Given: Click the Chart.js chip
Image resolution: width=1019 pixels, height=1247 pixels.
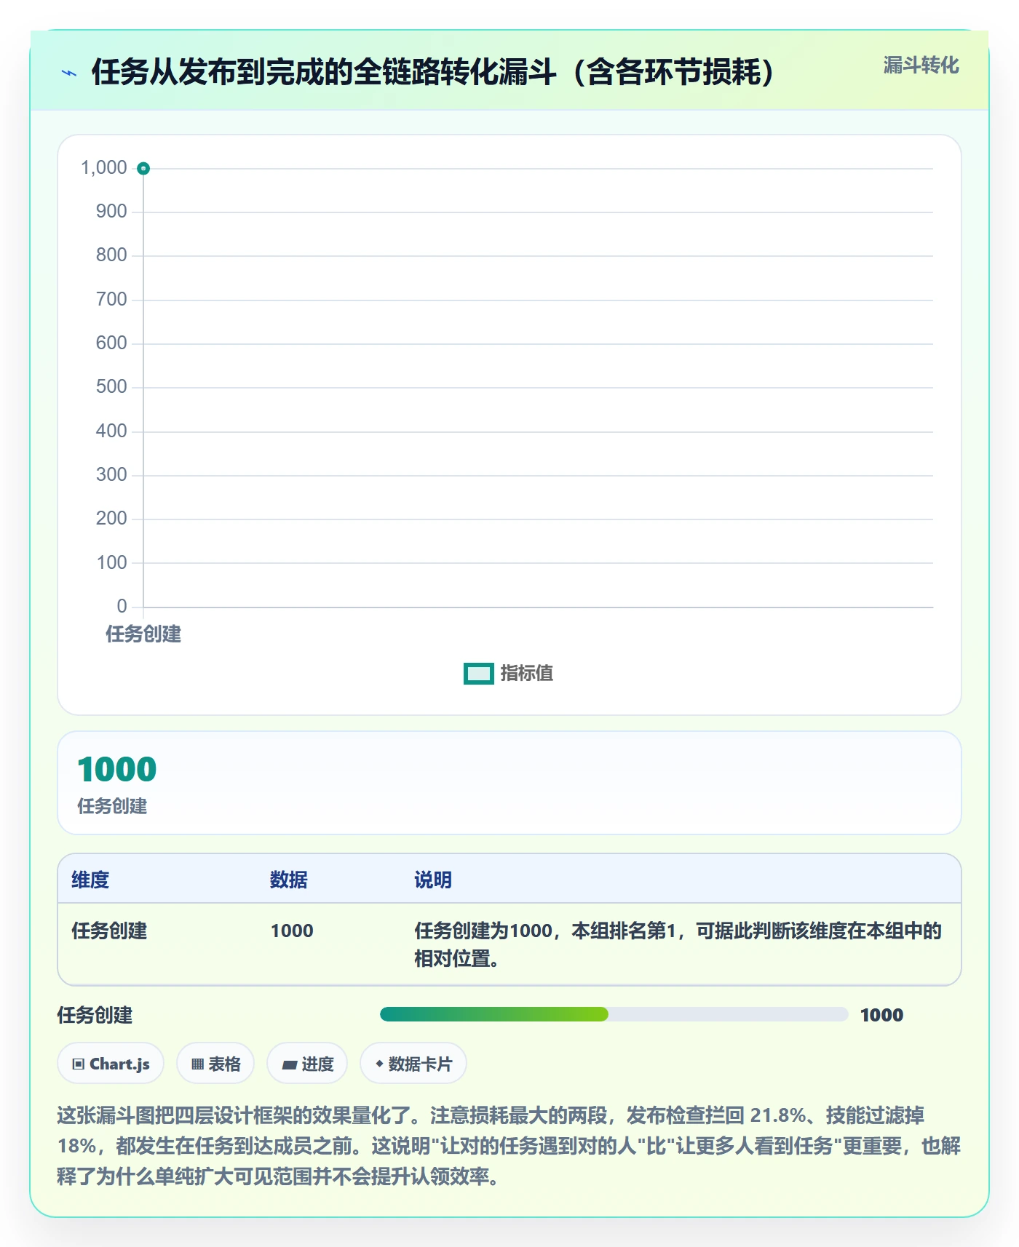Looking at the screenshot, I should click(111, 1064).
